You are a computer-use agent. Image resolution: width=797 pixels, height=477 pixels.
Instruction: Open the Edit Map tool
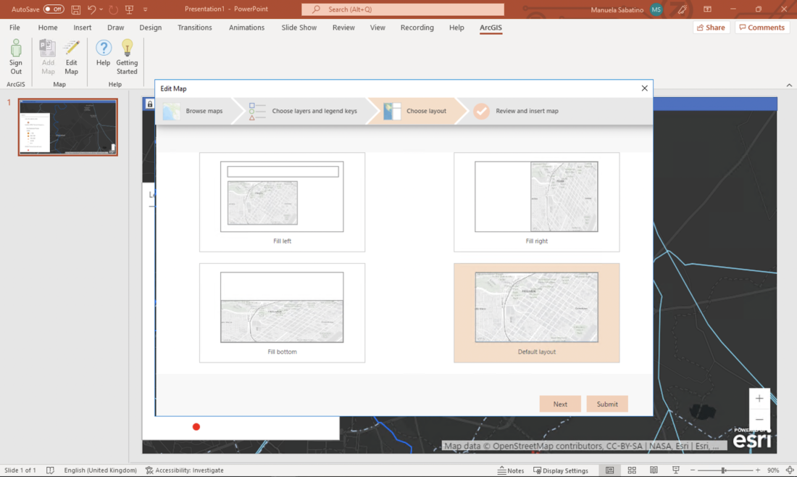click(x=71, y=57)
